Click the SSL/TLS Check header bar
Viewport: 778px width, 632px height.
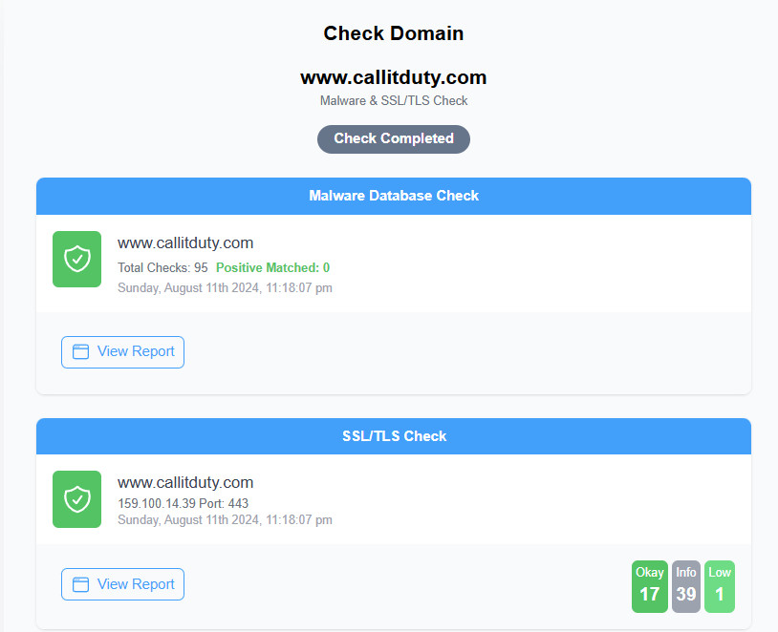click(394, 436)
